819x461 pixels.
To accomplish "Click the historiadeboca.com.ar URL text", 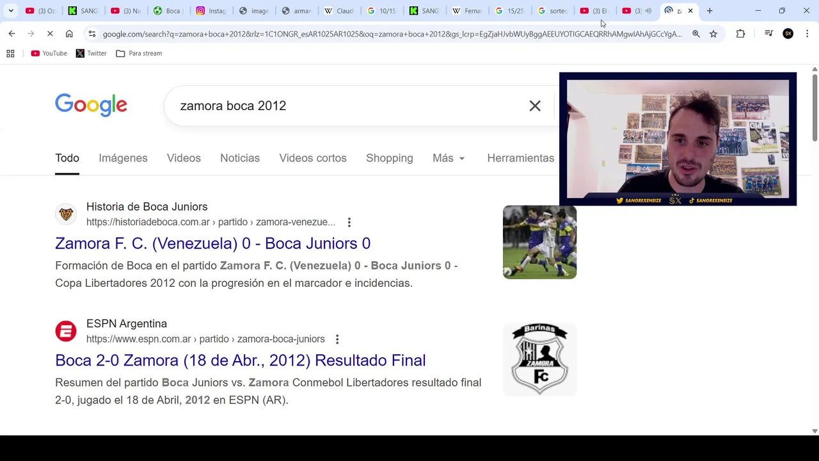I will coord(211,222).
